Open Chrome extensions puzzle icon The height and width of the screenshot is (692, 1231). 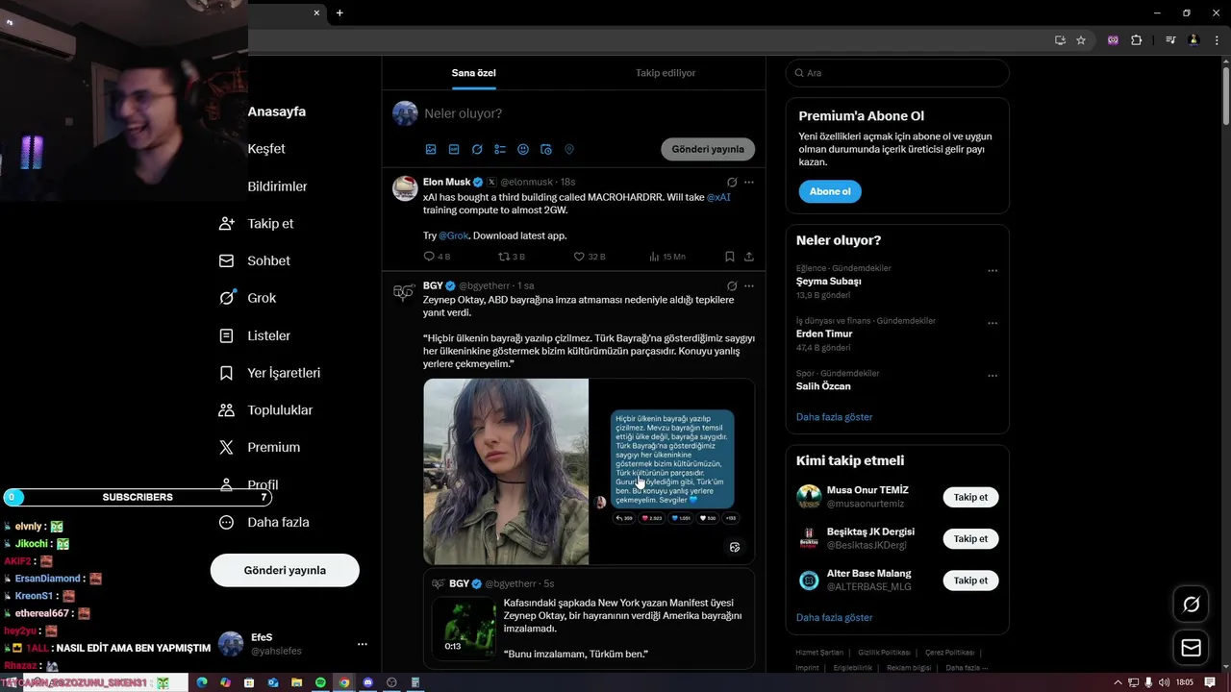[1137, 40]
